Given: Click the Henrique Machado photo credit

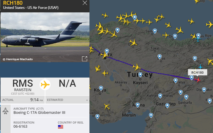Looking at the screenshot, I should [x=18, y=59].
